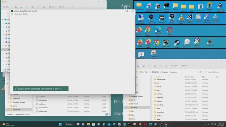Image resolution: width=226 pixels, height=127 pixels.
Task: Open the taskbar clock and date
Action: coord(221,124)
